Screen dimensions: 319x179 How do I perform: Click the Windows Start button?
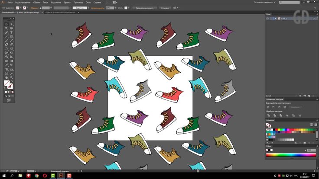point(3,176)
